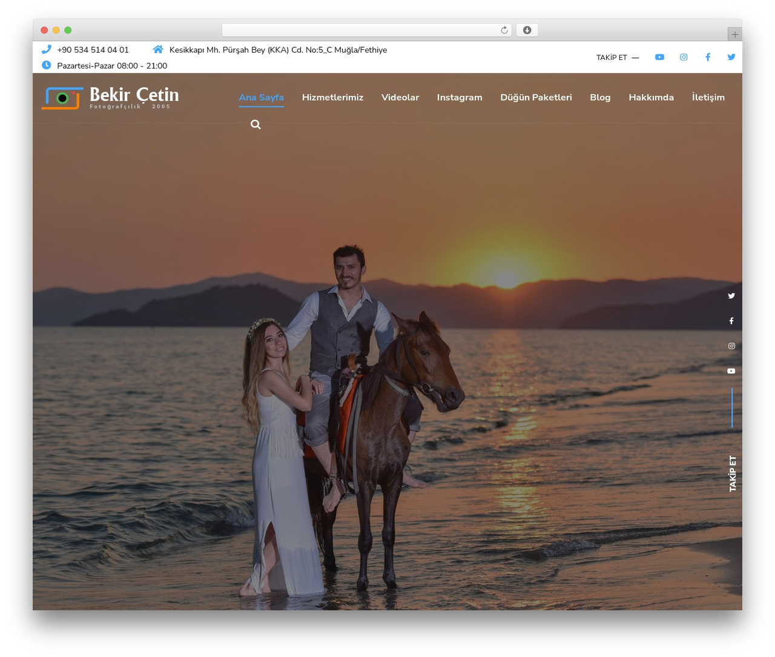Click the phone number +90 534 514 04 01

[x=93, y=50]
